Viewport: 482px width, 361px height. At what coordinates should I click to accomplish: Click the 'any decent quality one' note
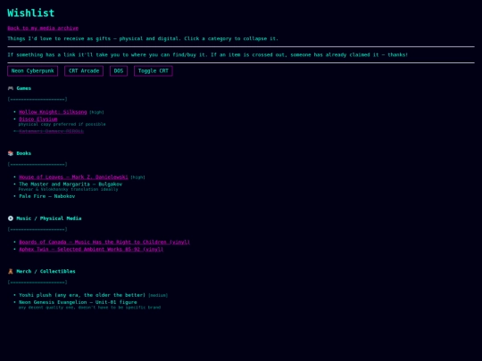coord(89,308)
